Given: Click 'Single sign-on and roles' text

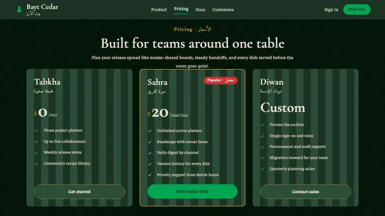Looking at the screenshot, I should pyautogui.click(x=291, y=135).
